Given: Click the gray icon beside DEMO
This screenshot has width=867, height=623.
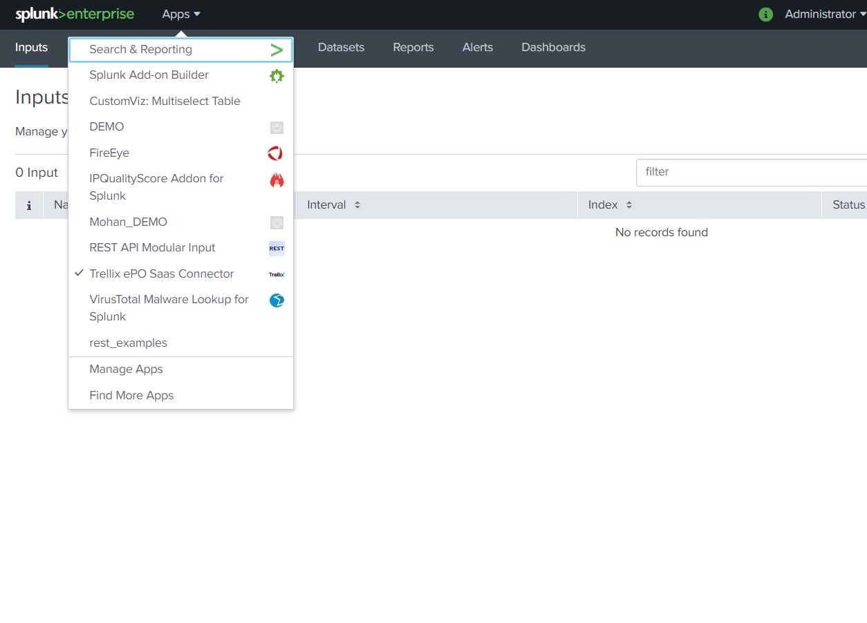Looking at the screenshot, I should click(x=277, y=128).
